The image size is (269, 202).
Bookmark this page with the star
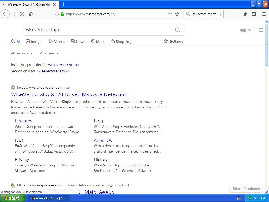(x=177, y=14)
